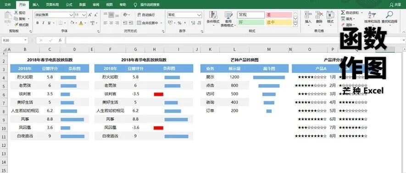Toggle Underline formatting

coord(49,23)
